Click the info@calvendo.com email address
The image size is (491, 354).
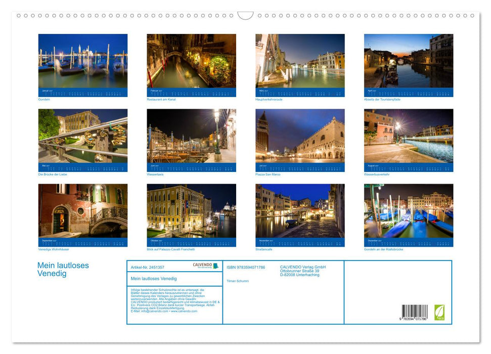(155, 311)
